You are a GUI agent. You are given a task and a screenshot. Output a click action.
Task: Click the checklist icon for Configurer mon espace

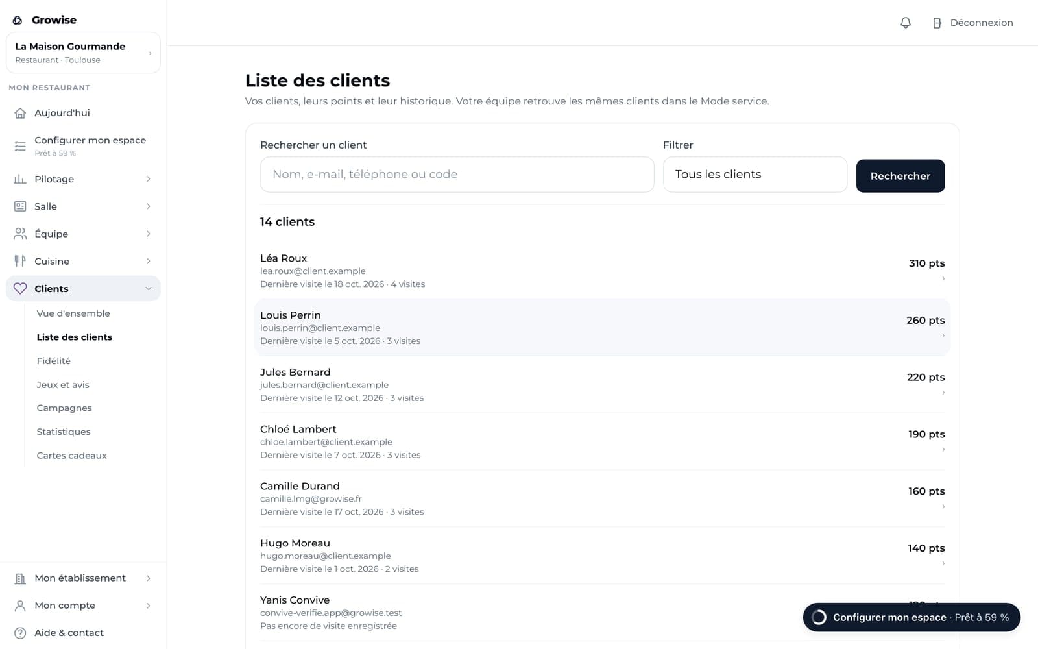(20, 146)
